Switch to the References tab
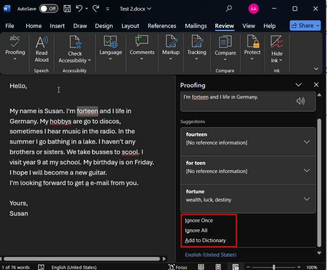 pos(162,26)
